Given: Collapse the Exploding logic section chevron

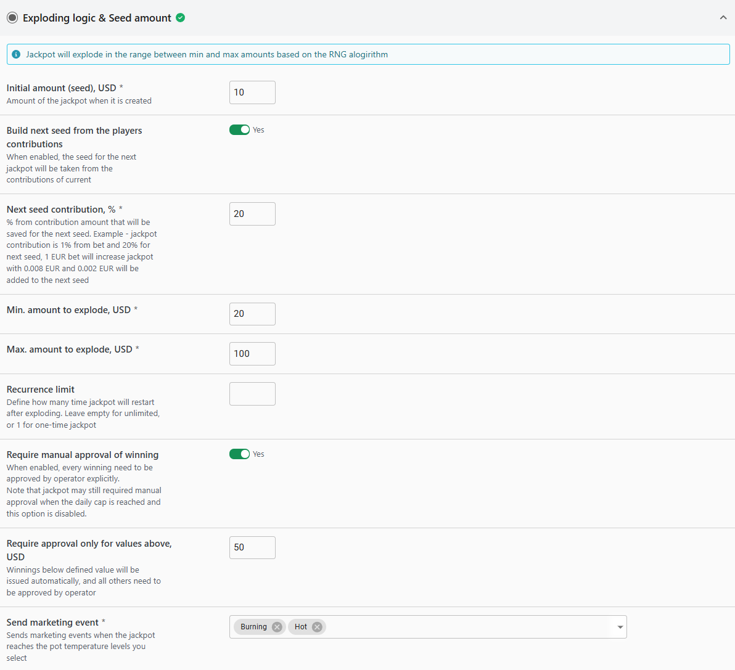Looking at the screenshot, I should tap(723, 18).
